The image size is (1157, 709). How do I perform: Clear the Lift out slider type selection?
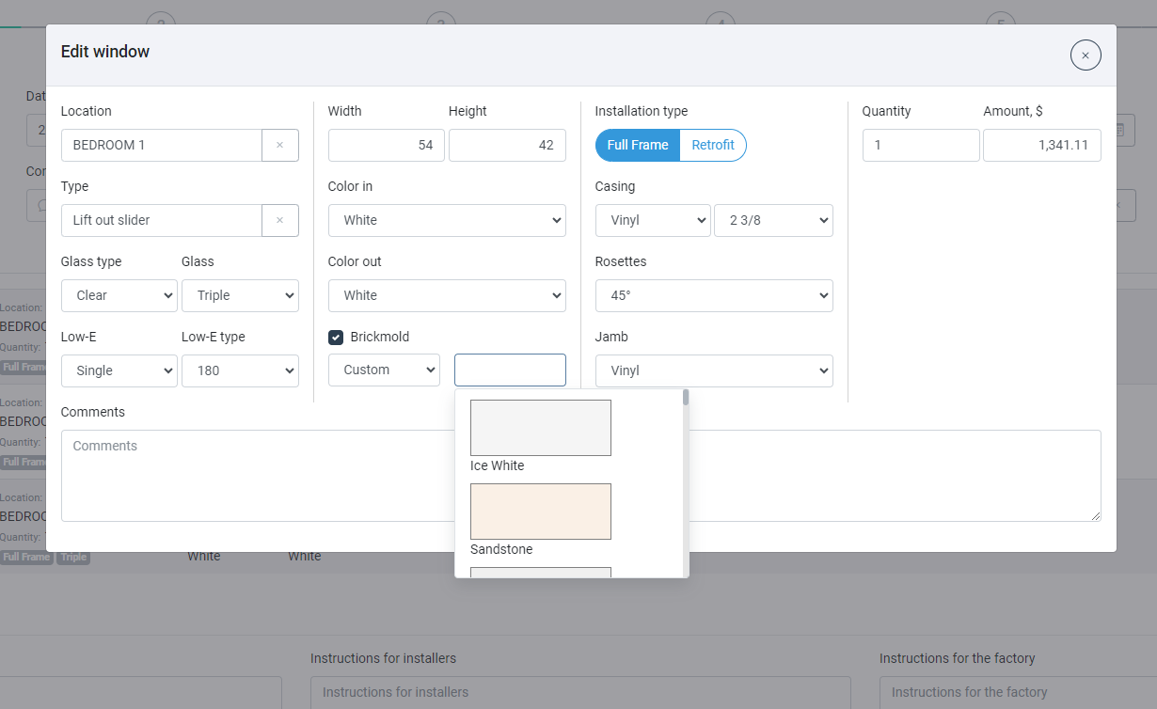coord(280,220)
